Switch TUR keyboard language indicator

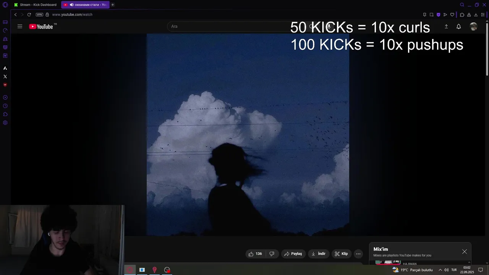tap(454, 270)
